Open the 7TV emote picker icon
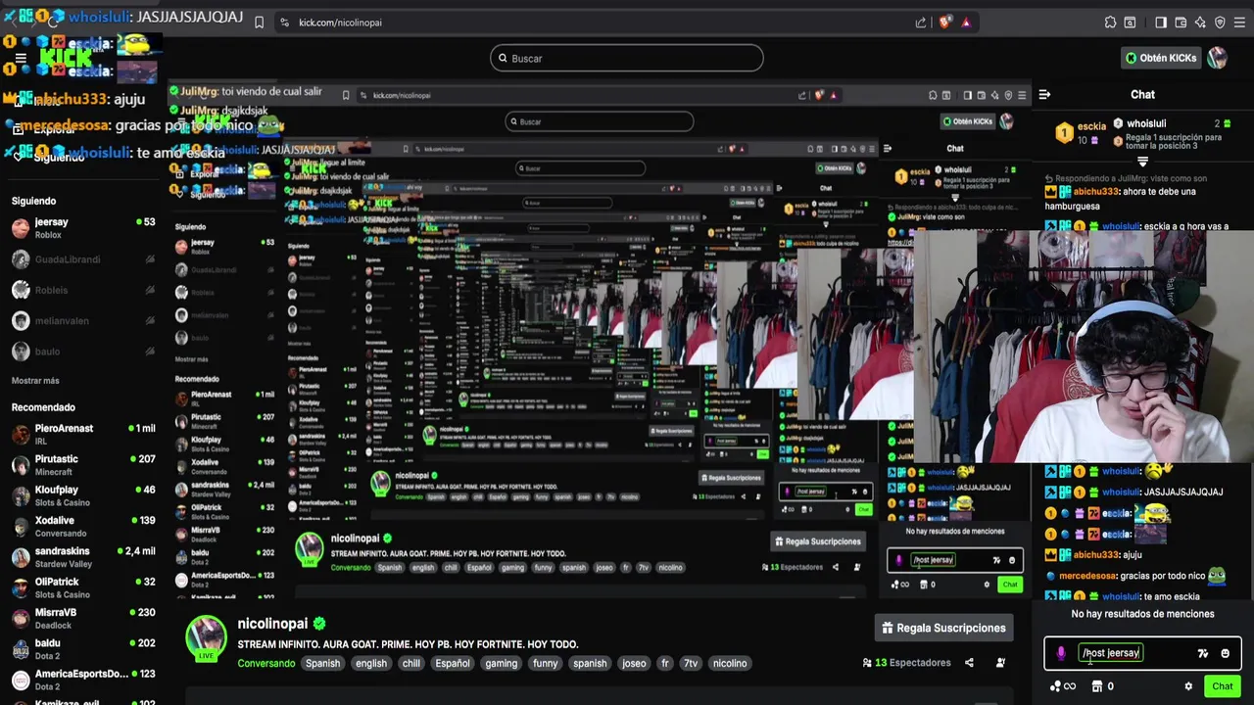The width and height of the screenshot is (1254, 705). tap(1203, 653)
